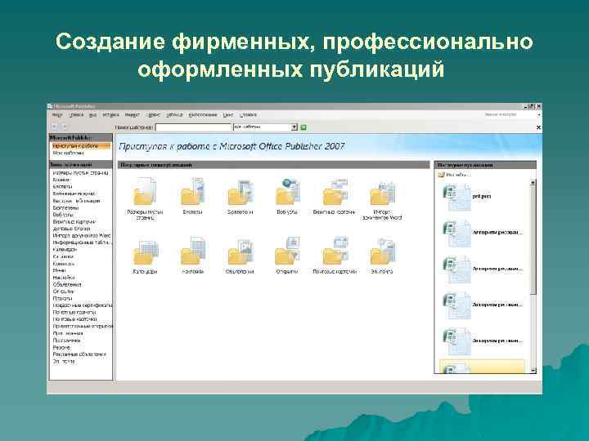589x441 pixels.
Task: Open the Таблица menu
Action: click(x=174, y=115)
